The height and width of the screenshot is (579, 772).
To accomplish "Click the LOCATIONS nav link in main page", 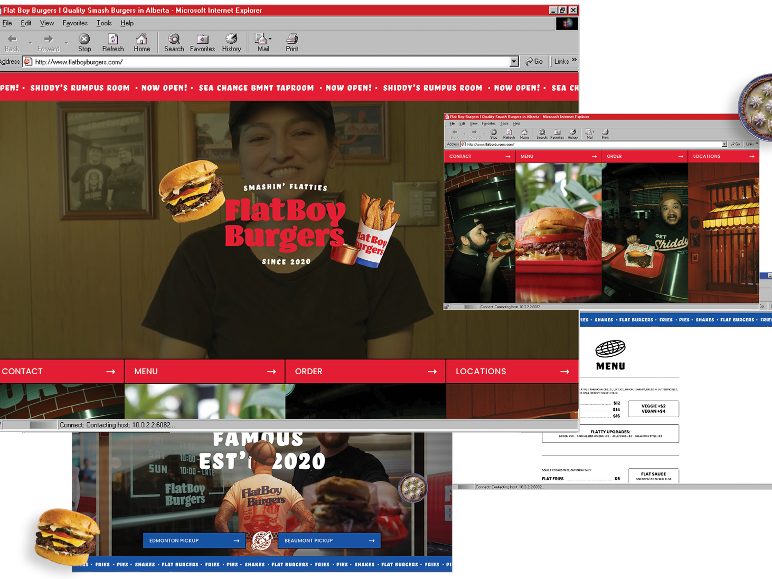I will 512,372.
